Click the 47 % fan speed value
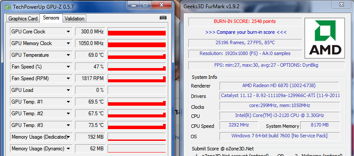Screen dimensions: 354x156 point(90,67)
